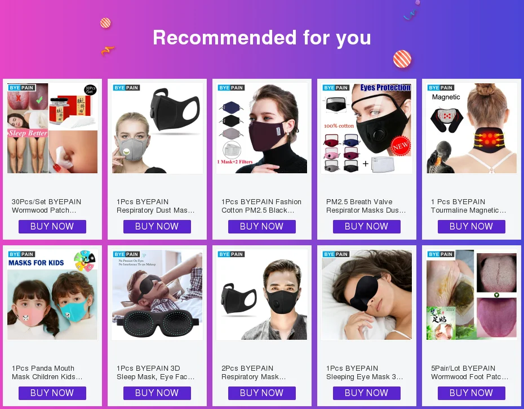Image resolution: width=524 pixels, height=409 pixels.
Task: Click BUY NOW for Respiratory Dust Mask
Action: tap(157, 227)
